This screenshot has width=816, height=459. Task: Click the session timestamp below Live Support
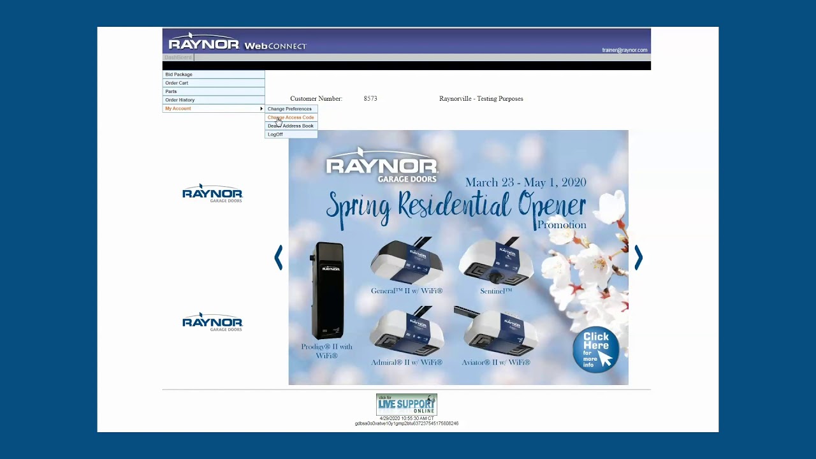click(407, 418)
